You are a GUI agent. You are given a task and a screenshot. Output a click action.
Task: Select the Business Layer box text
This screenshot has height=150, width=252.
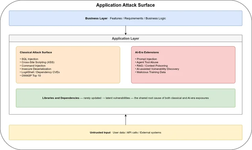[x=125, y=19]
